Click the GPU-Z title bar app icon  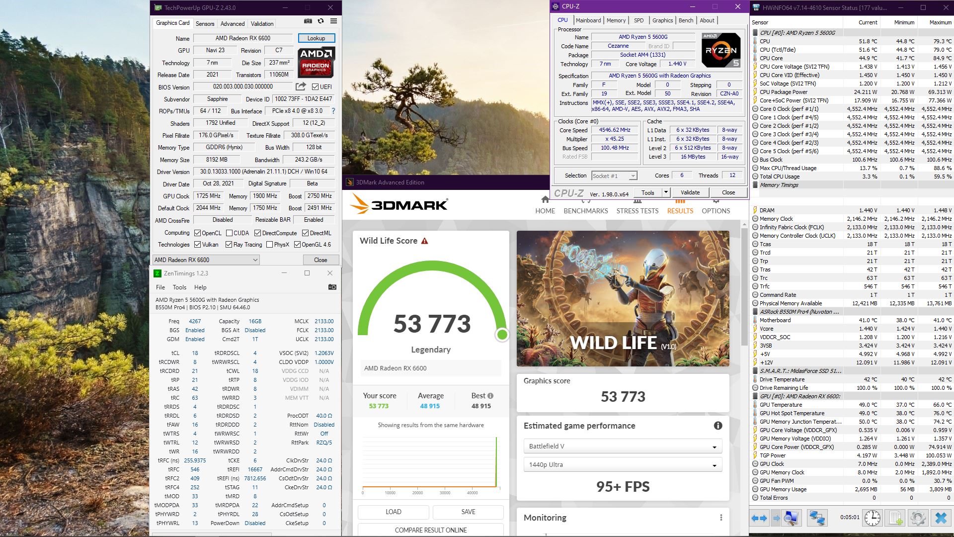pyautogui.click(x=158, y=7)
